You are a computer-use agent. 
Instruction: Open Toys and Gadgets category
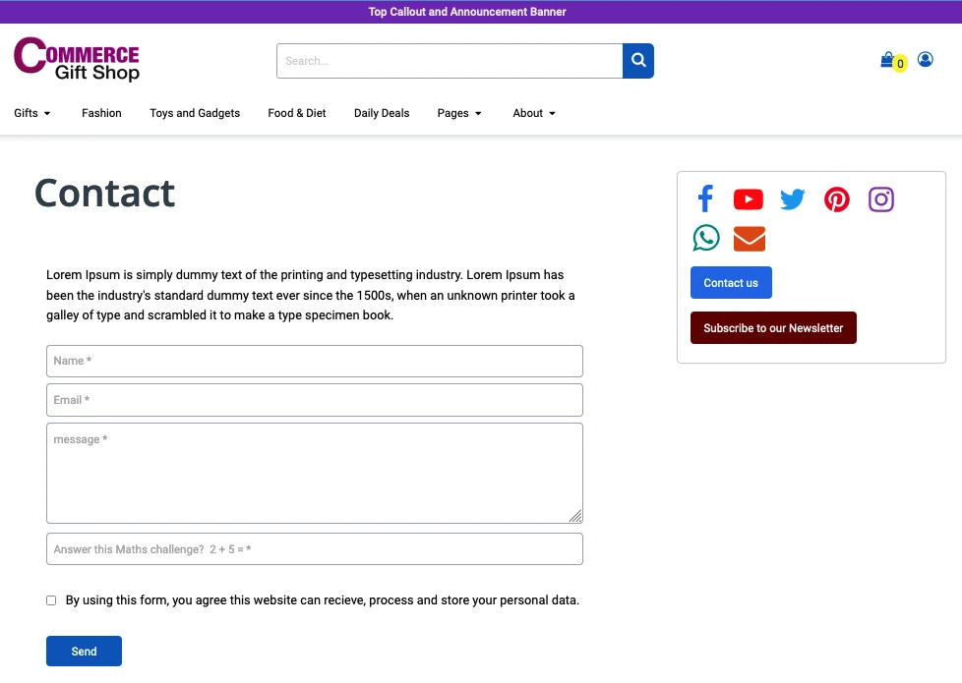coord(195,113)
